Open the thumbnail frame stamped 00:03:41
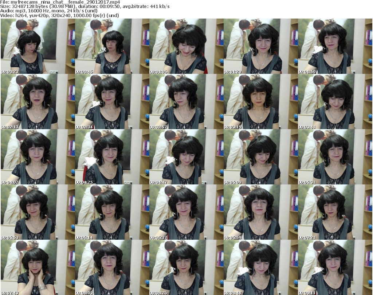 click(335, 101)
